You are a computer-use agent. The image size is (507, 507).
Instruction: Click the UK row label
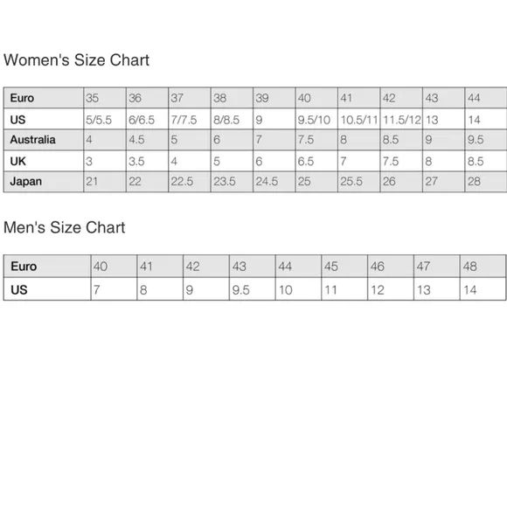pyautogui.click(x=44, y=161)
